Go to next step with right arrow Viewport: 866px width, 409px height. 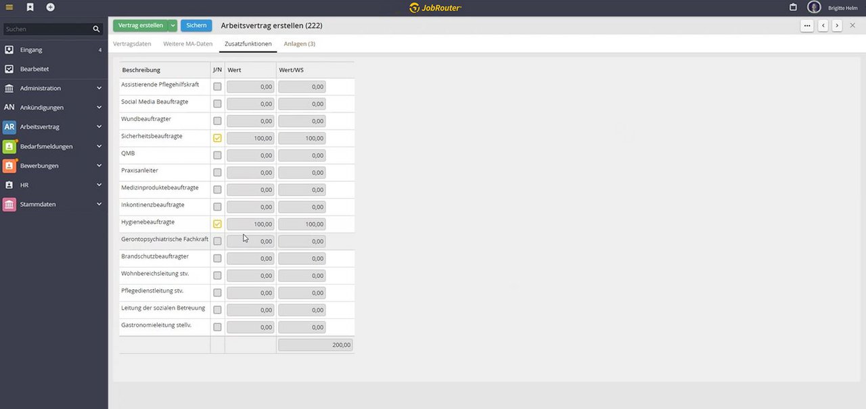tap(837, 26)
